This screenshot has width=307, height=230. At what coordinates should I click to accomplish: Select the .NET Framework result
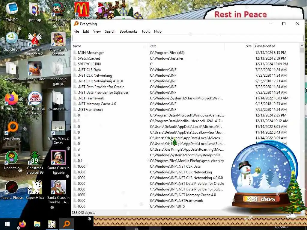coord(186,98)
